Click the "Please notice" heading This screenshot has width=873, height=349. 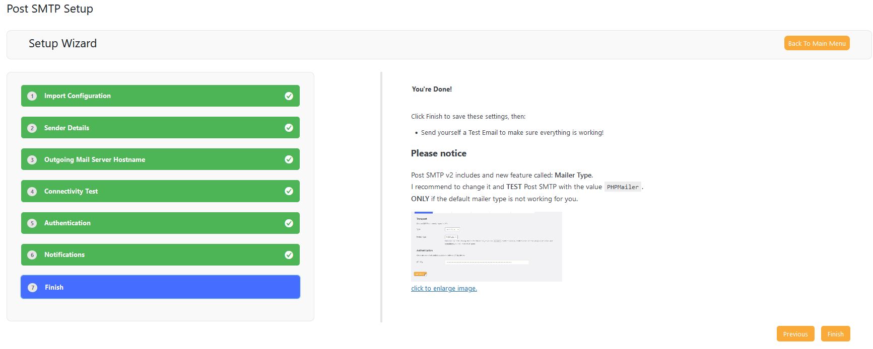439,153
